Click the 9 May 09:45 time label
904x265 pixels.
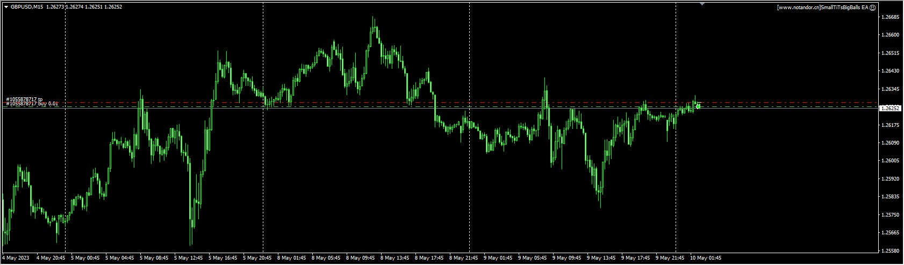(566, 259)
